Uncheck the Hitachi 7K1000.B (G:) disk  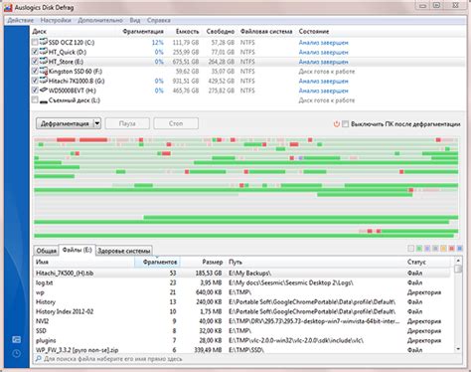pos(35,81)
